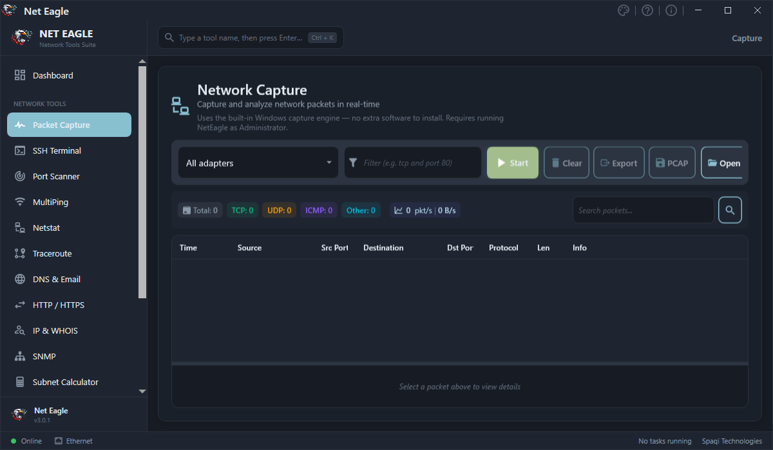Viewport: 773px width, 450px height.
Task: Click the Total: 0 packets badge
Action: coord(200,210)
